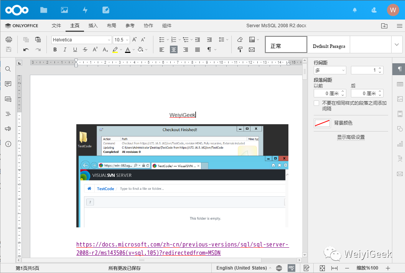Image resolution: width=405 pixels, height=273 pixels.
Task: Show Nextcloud notifications bell
Action: tap(355, 10)
